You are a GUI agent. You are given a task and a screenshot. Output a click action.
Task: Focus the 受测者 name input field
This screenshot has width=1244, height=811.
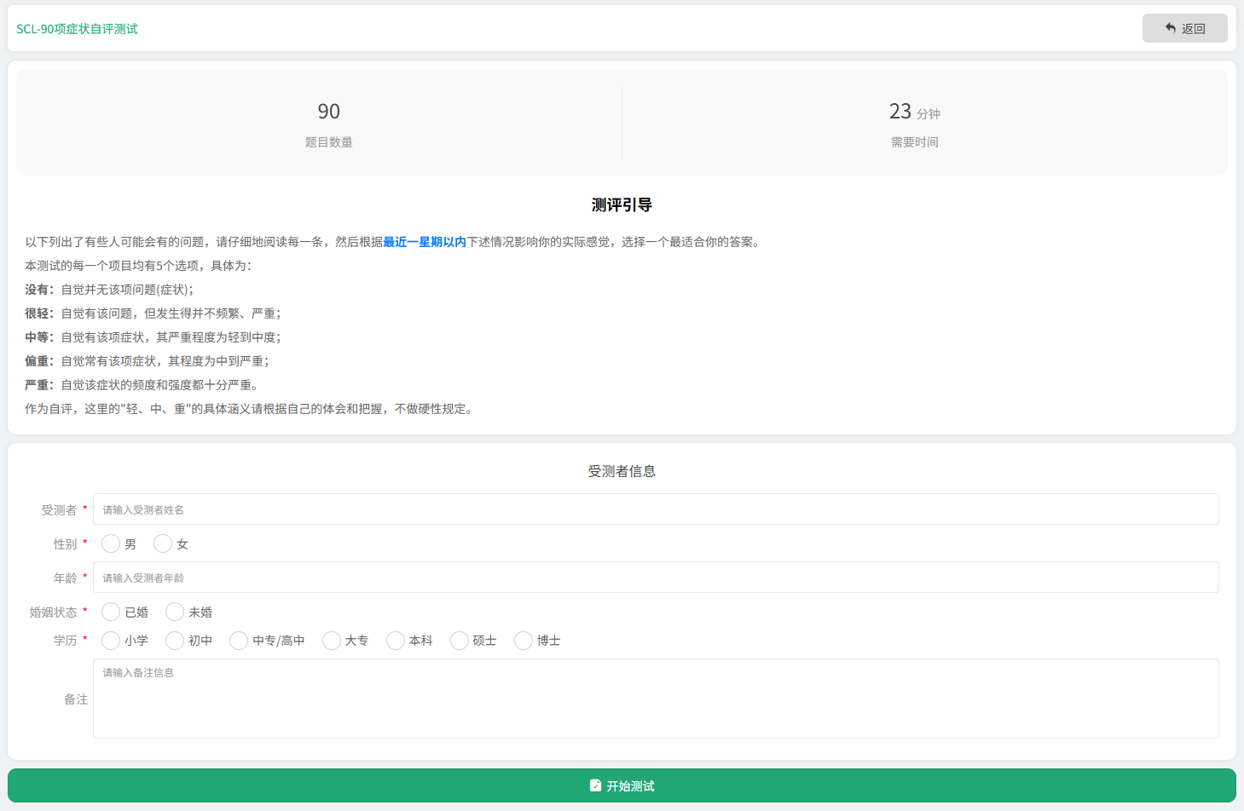click(656, 509)
